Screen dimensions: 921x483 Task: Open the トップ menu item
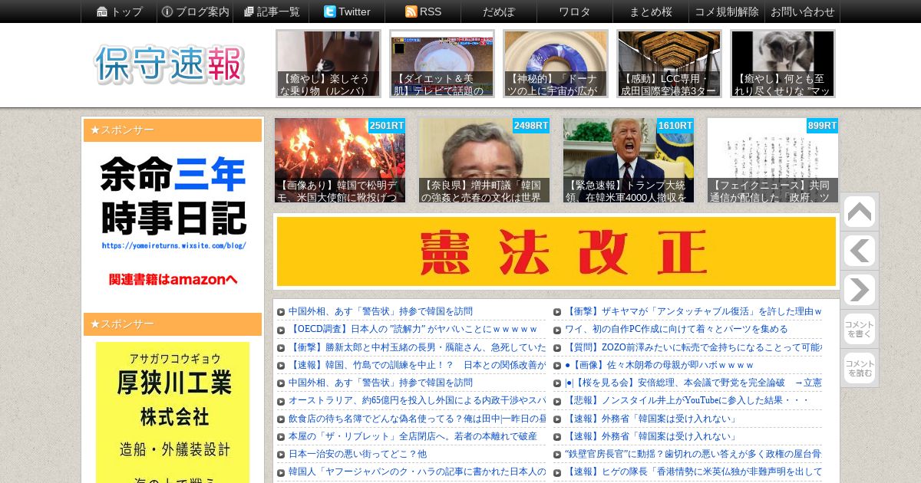(x=119, y=11)
